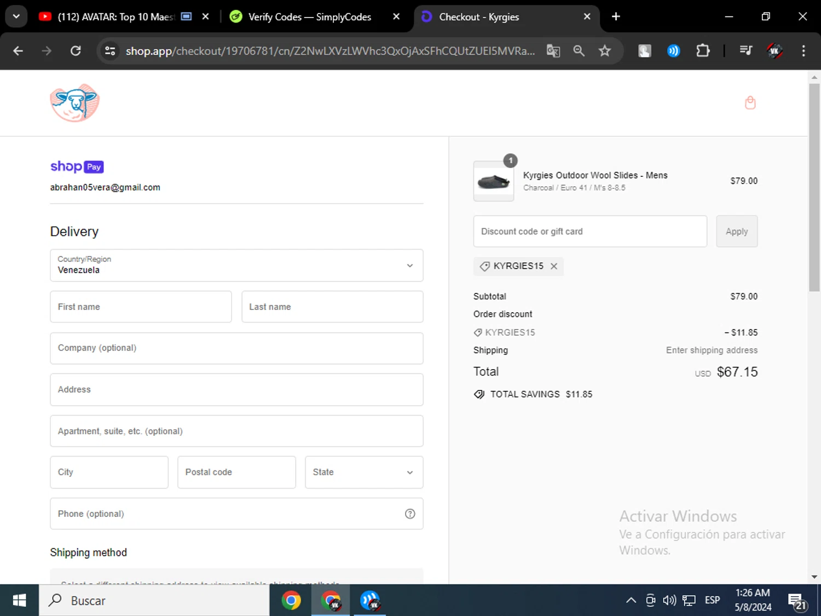Open the Windows Start menu
This screenshot has width=821, height=616.
point(19,600)
